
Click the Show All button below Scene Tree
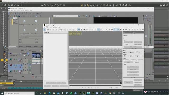click(61, 83)
